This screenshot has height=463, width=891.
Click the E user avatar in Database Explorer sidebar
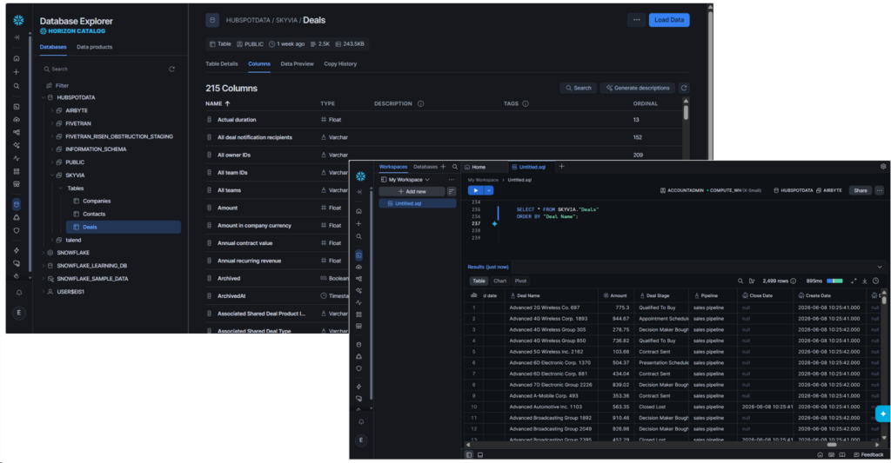click(19, 313)
